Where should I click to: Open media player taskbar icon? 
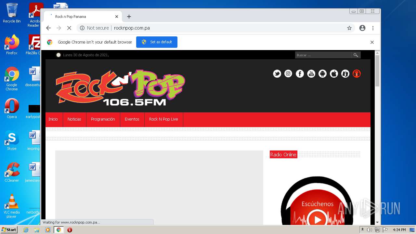pyautogui.click(x=48, y=230)
